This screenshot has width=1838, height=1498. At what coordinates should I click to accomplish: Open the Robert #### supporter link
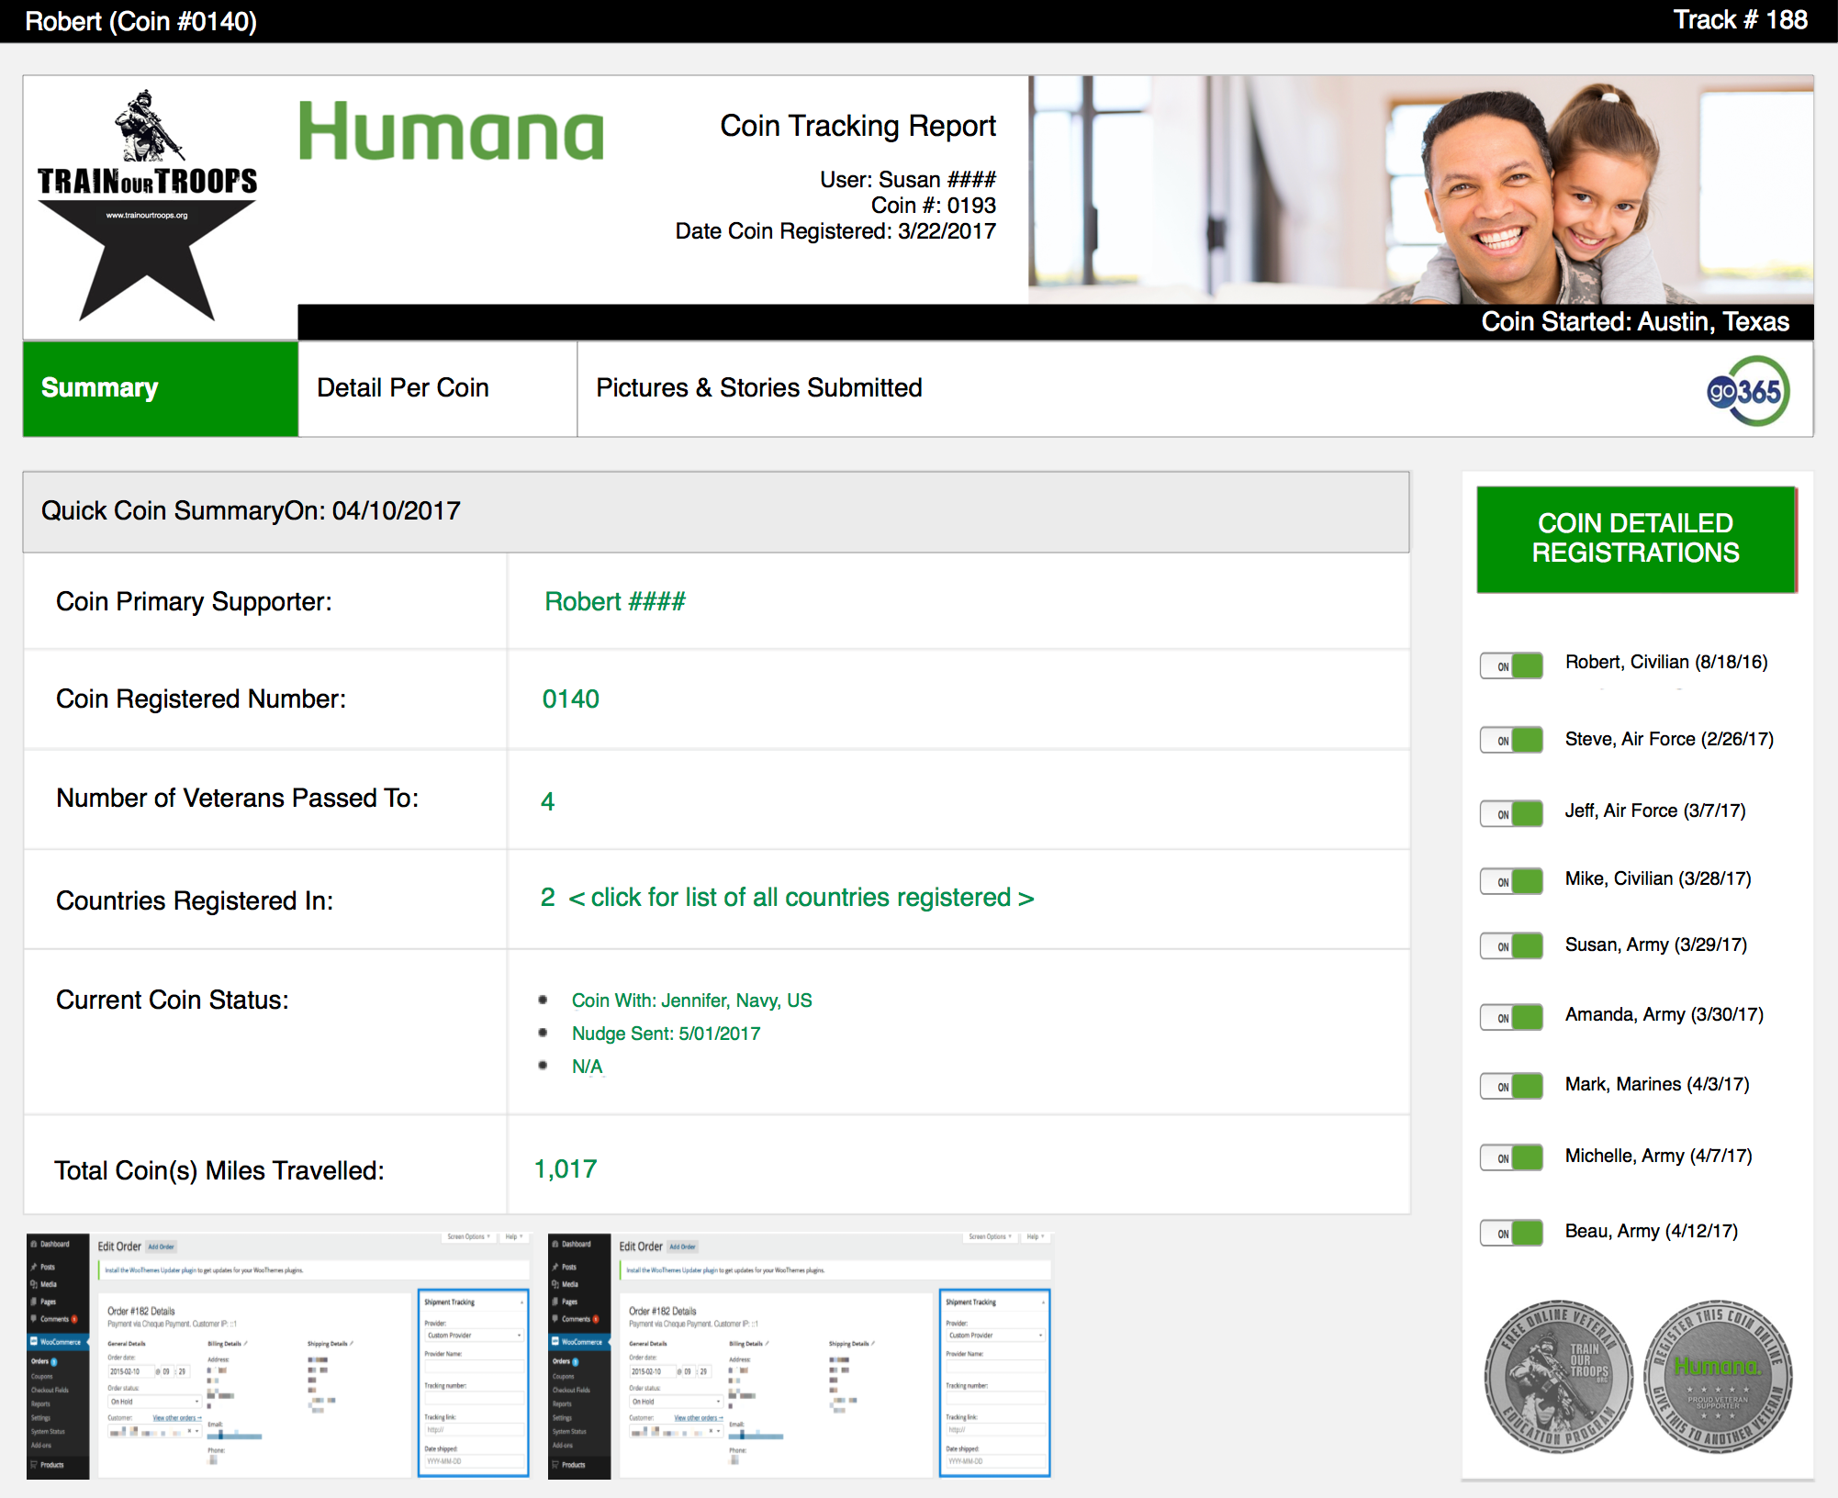click(x=615, y=601)
